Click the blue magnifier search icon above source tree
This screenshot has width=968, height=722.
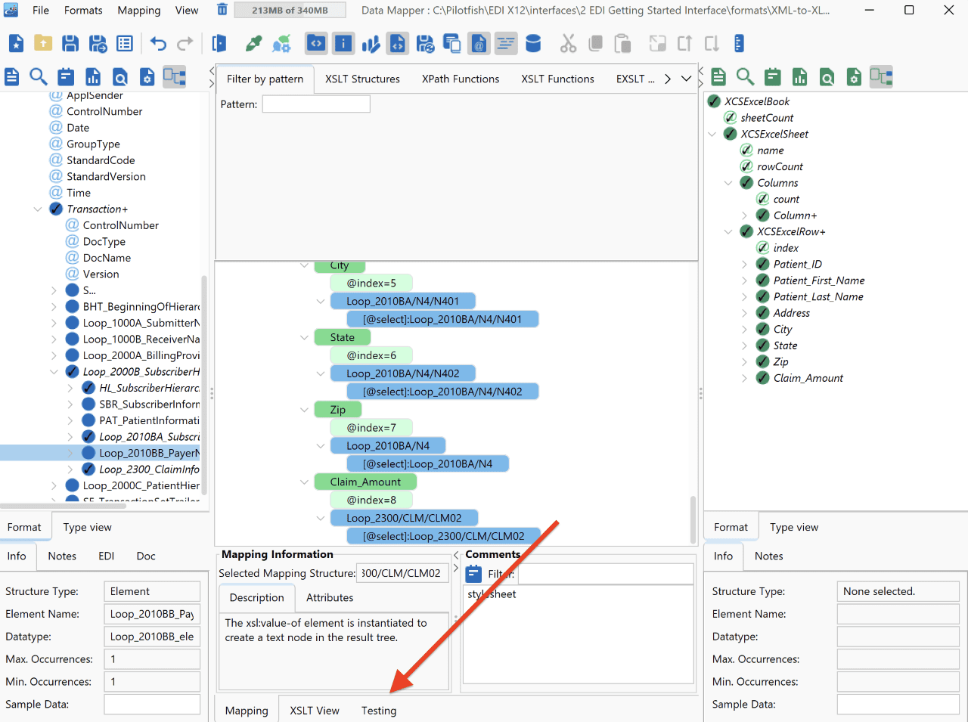coord(39,76)
